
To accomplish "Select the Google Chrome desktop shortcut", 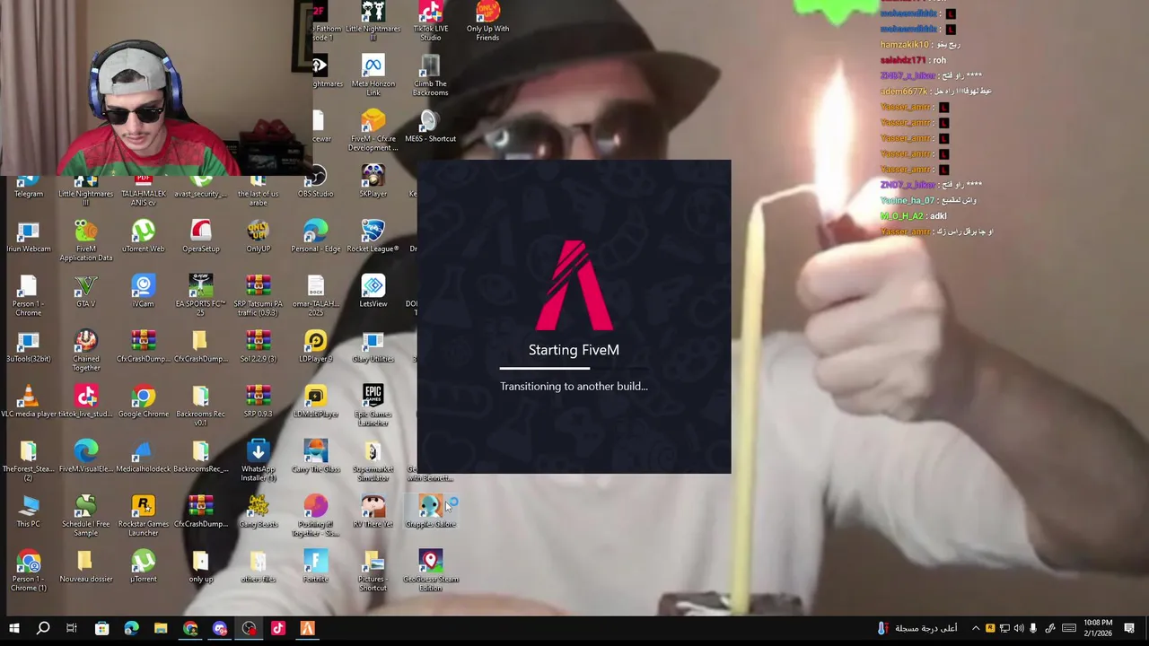I will (144, 401).
